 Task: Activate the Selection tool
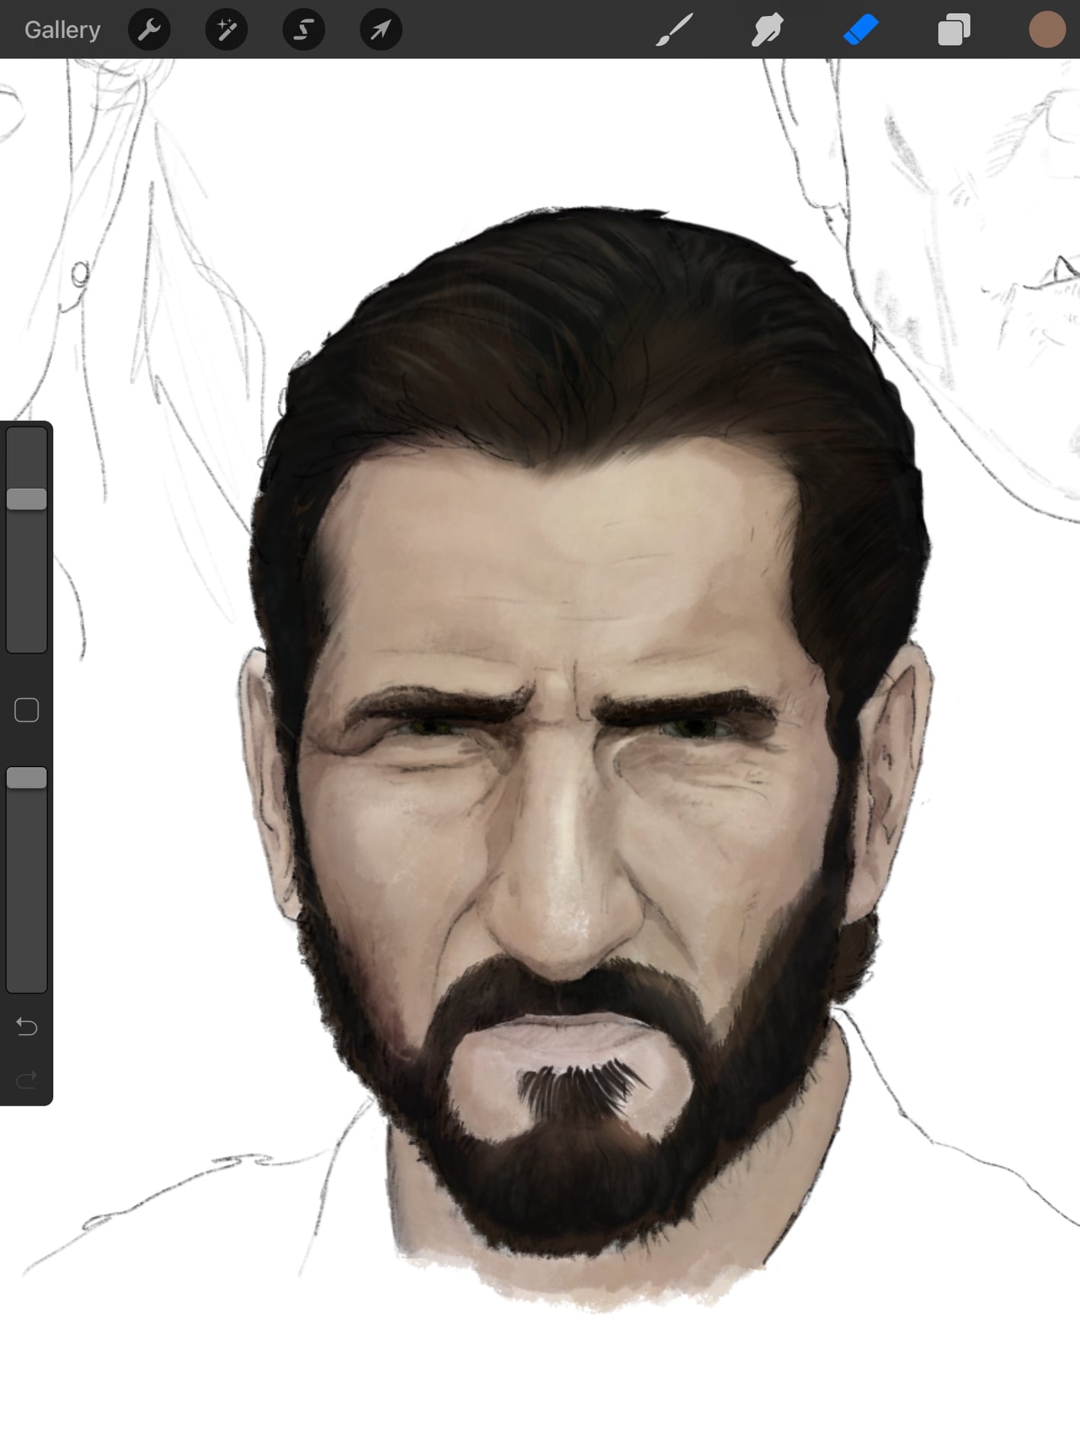[304, 30]
